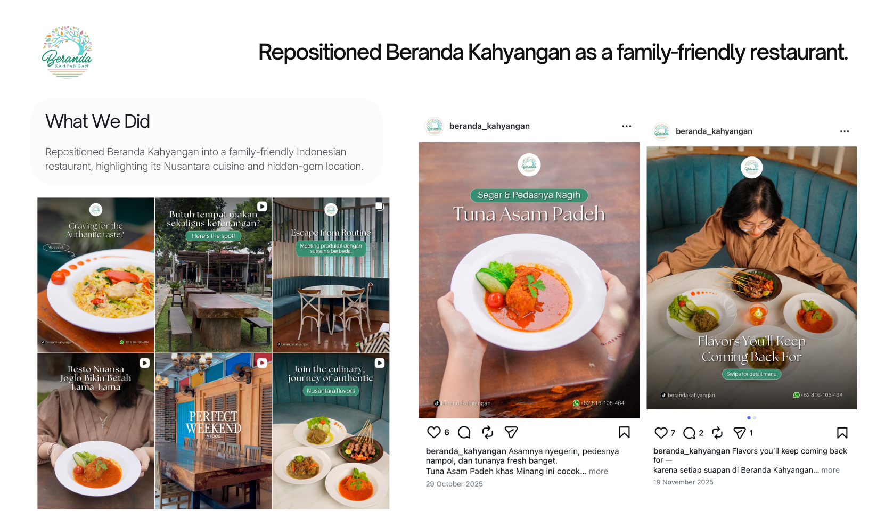Viewport: 885px width, 519px height.
Task: Open the 'Escape from Routine' carousel thumbnail
Action: [331, 275]
